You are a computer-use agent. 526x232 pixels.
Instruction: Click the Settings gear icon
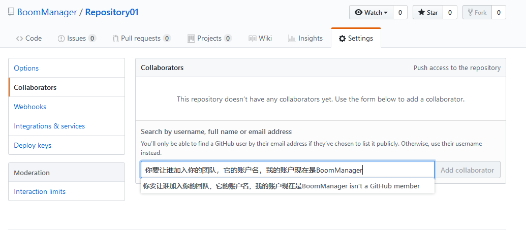click(x=342, y=39)
